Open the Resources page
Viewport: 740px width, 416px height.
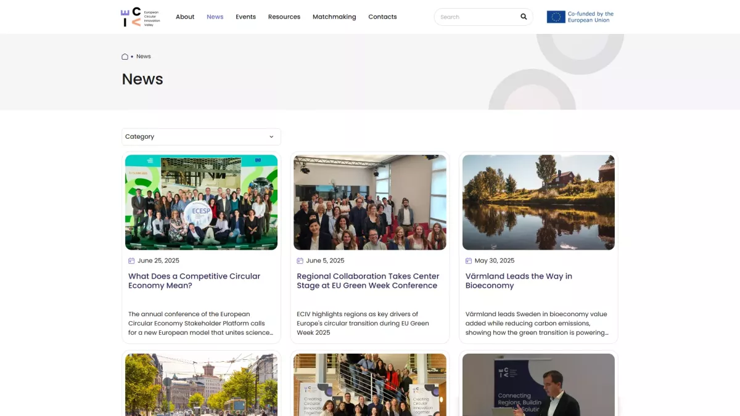pos(284,17)
